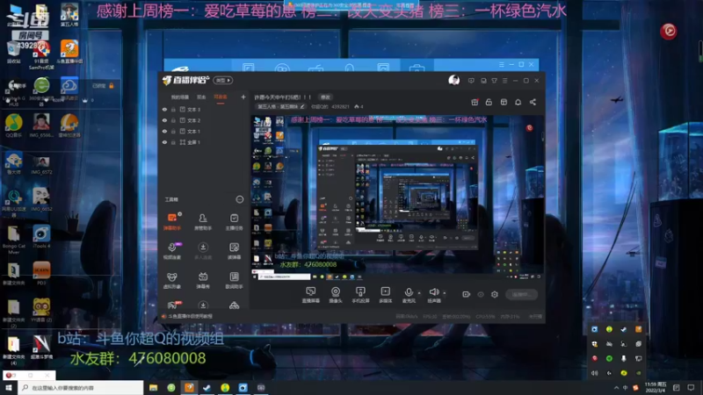703x395 pixels.
Task: Collapse the 工具箱 toolbox panel
Action: tap(239, 199)
